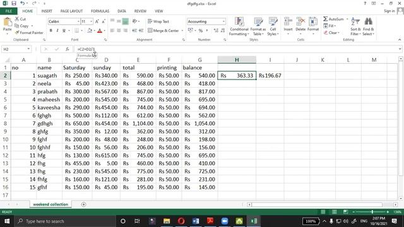The height and width of the screenshot is (227, 404).
Task: Expand the Name Box dropdown arrow
Action: [28, 49]
